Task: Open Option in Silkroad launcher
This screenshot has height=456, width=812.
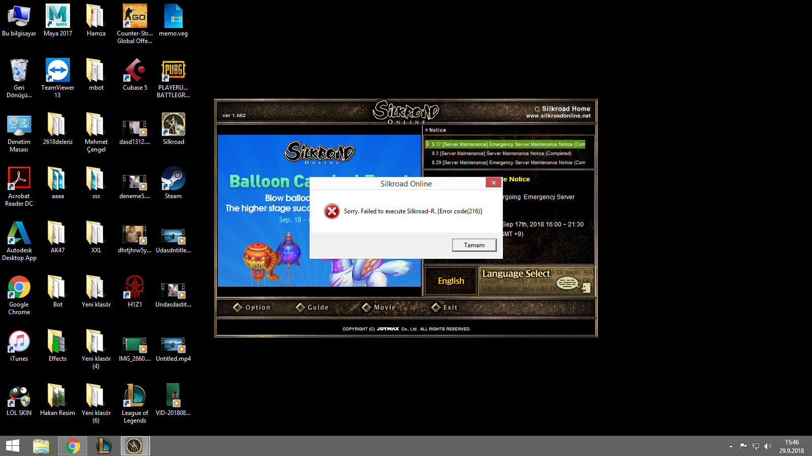Action: click(x=252, y=307)
